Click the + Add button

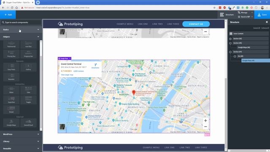click(8, 15)
